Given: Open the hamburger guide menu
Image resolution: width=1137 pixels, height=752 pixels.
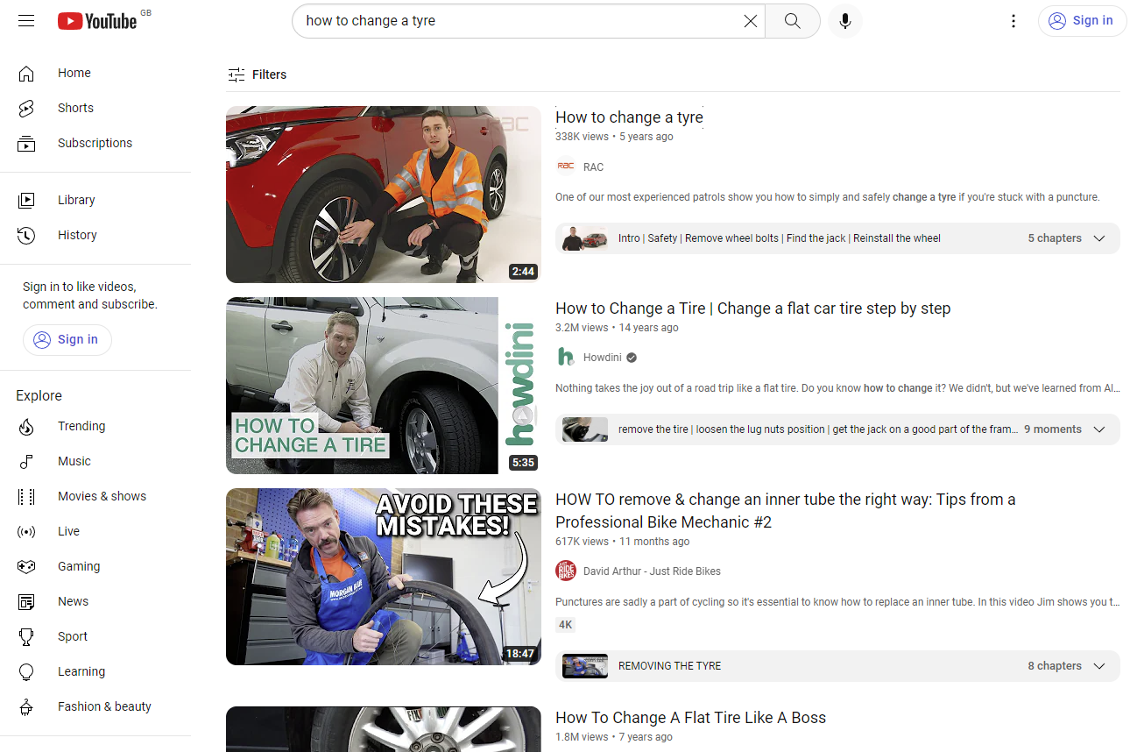Looking at the screenshot, I should [x=25, y=20].
